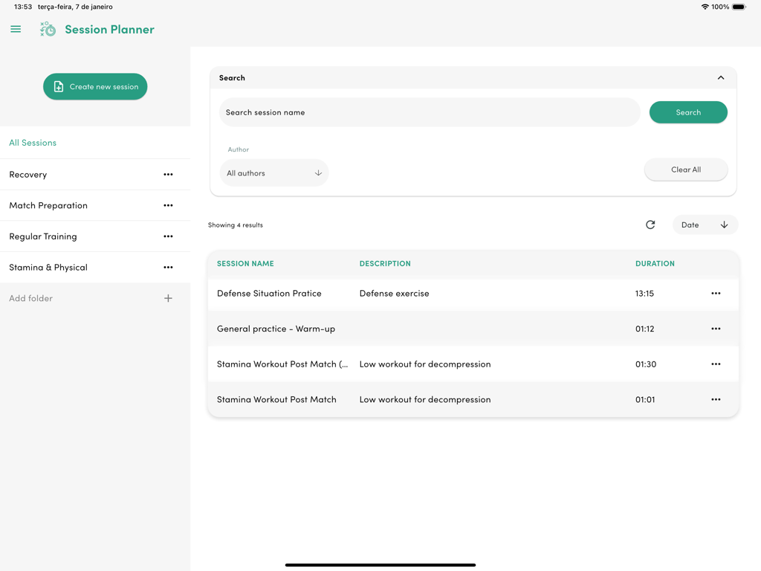Open the hamburger menu
Screen dimensions: 761x571
click(x=16, y=29)
